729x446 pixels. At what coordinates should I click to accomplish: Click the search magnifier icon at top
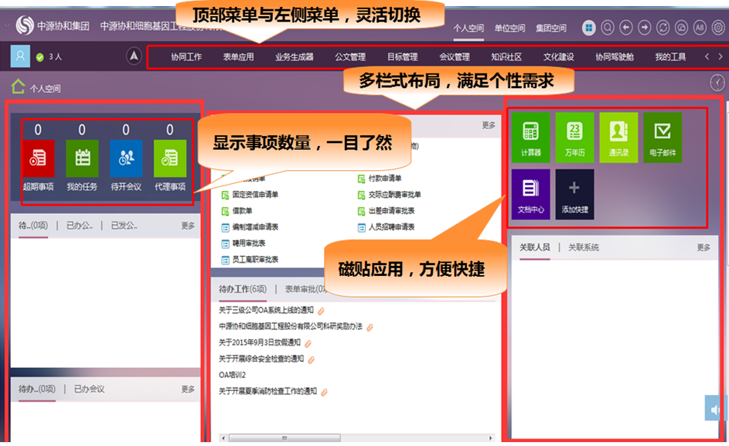pos(608,28)
